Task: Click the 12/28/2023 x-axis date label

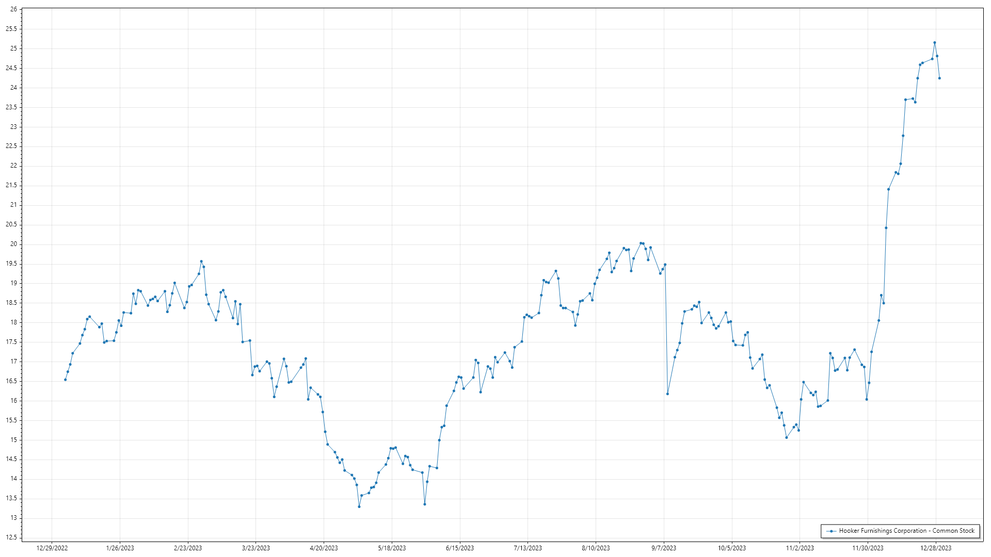Action: (x=936, y=548)
